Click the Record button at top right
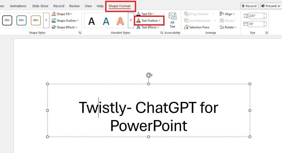This screenshot has width=282, height=153. [249, 6]
